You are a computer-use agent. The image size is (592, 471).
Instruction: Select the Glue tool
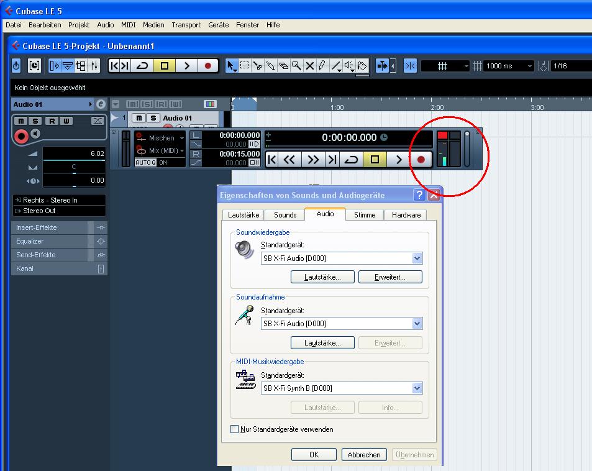coord(270,66)
